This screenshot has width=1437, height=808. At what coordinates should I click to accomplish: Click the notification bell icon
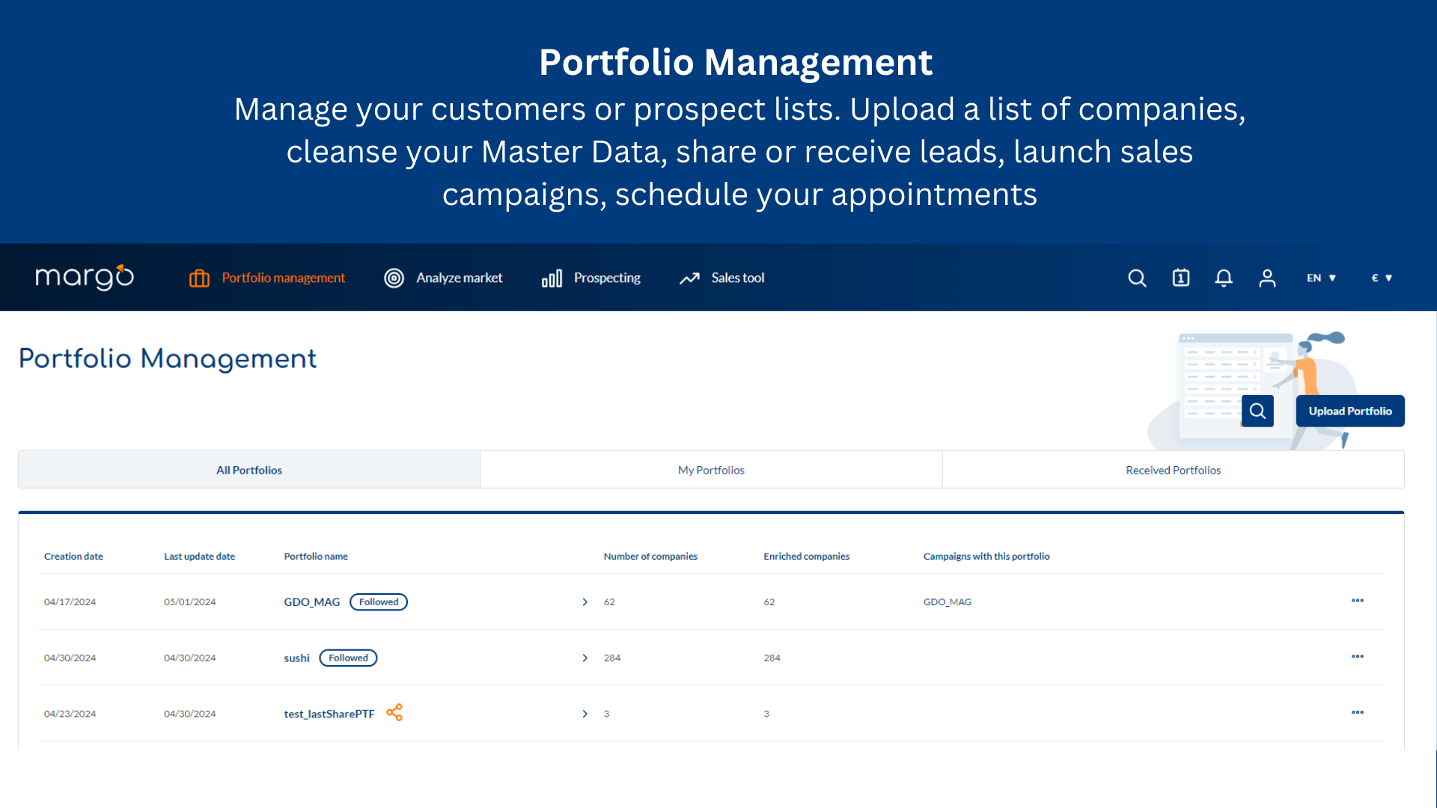pos(1223,278)
